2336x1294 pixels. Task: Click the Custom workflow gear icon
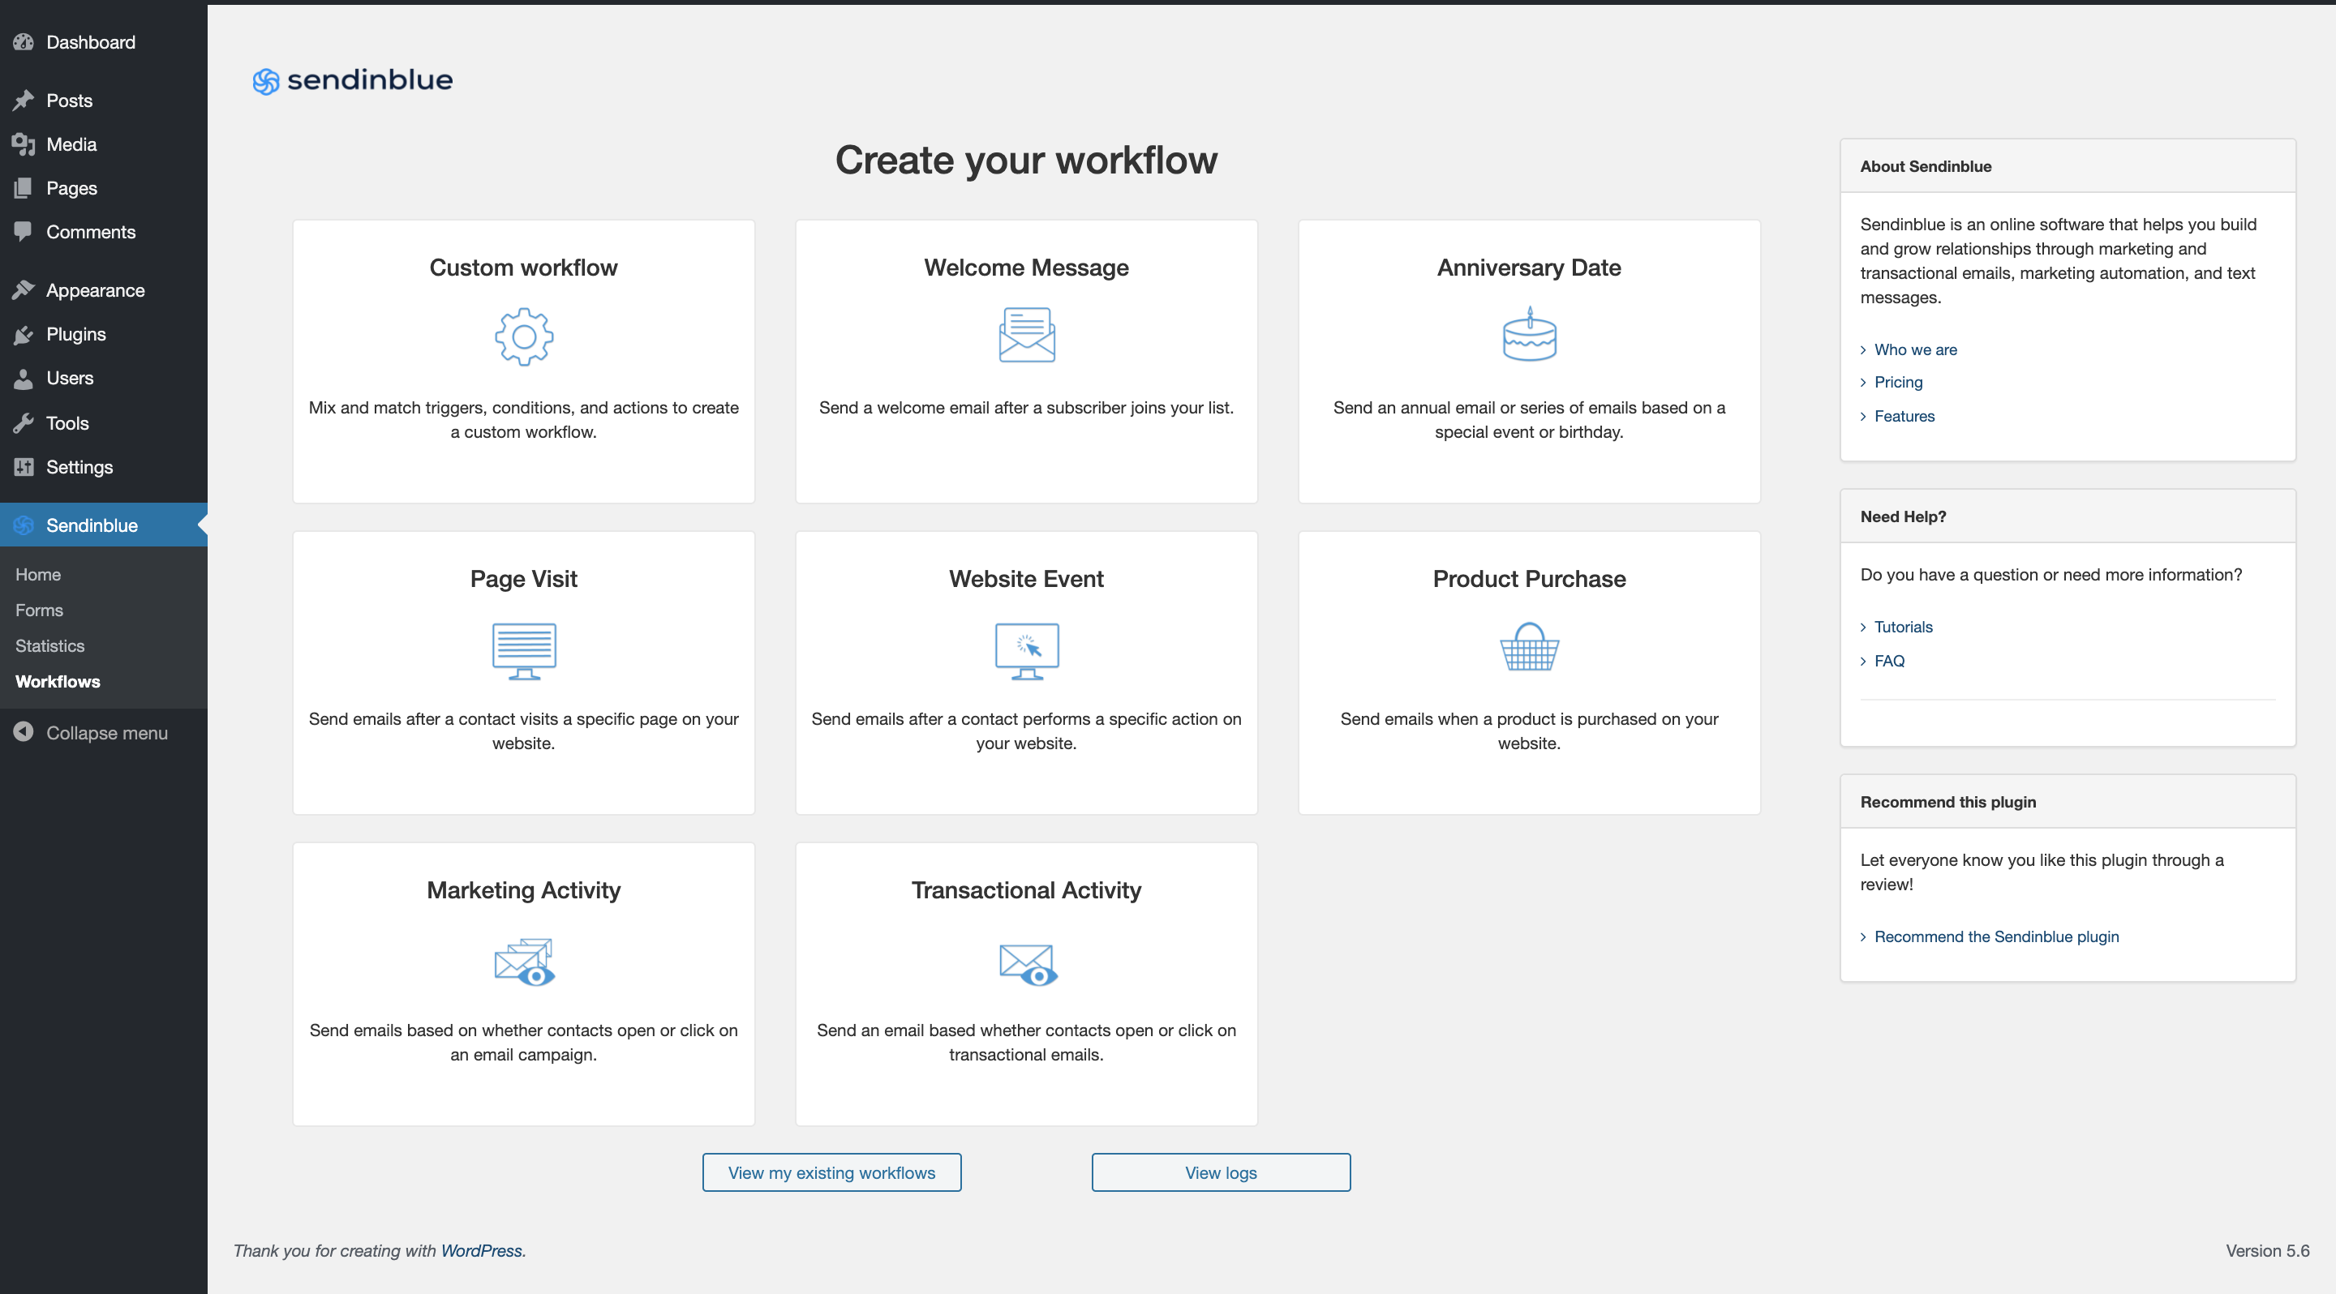point(523,337)
